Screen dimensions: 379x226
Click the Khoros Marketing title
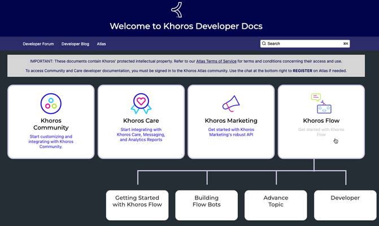[231, 120]
